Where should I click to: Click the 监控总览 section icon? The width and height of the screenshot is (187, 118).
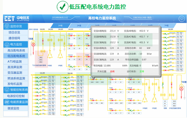pos(7,26)
